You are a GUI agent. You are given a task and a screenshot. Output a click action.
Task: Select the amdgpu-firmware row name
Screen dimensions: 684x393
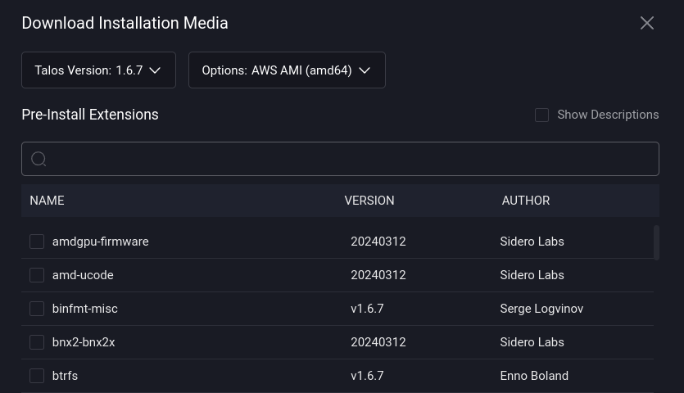point(100,242)
